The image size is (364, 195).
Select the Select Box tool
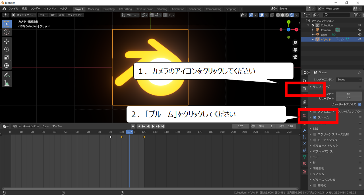tap(7, 24)
